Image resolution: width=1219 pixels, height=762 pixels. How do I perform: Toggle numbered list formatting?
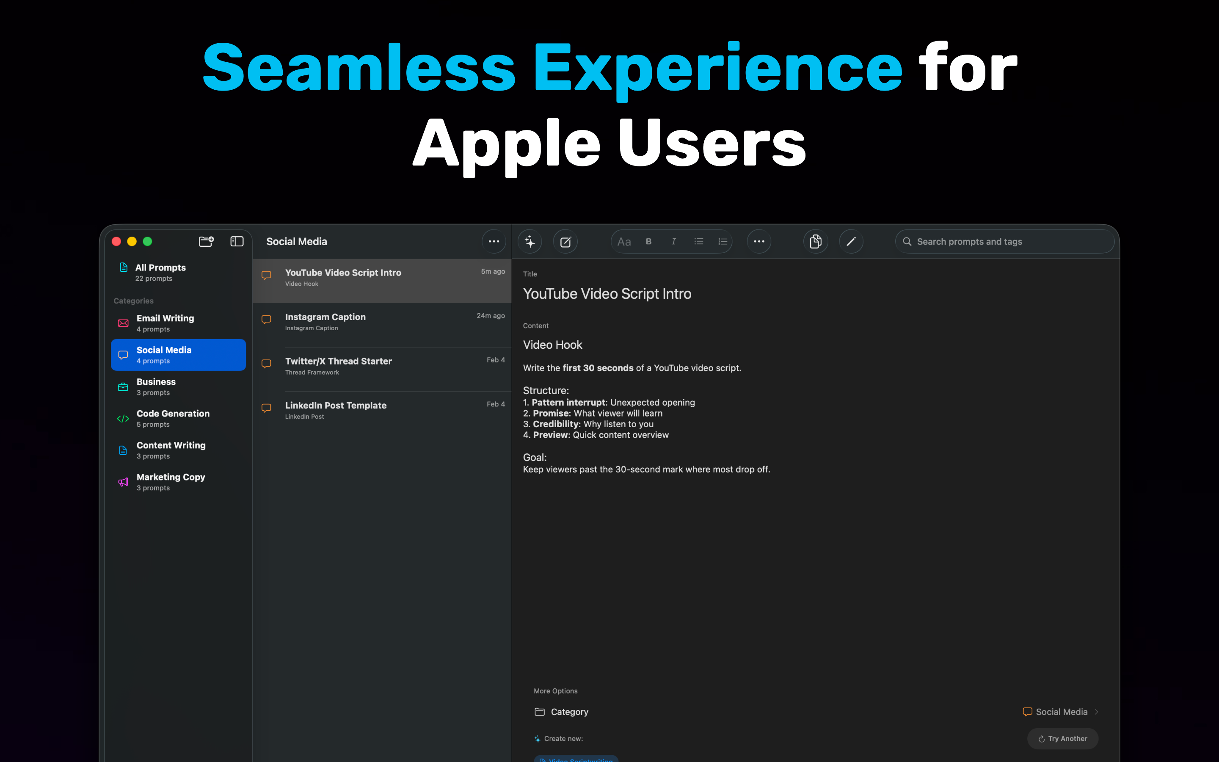723,241
